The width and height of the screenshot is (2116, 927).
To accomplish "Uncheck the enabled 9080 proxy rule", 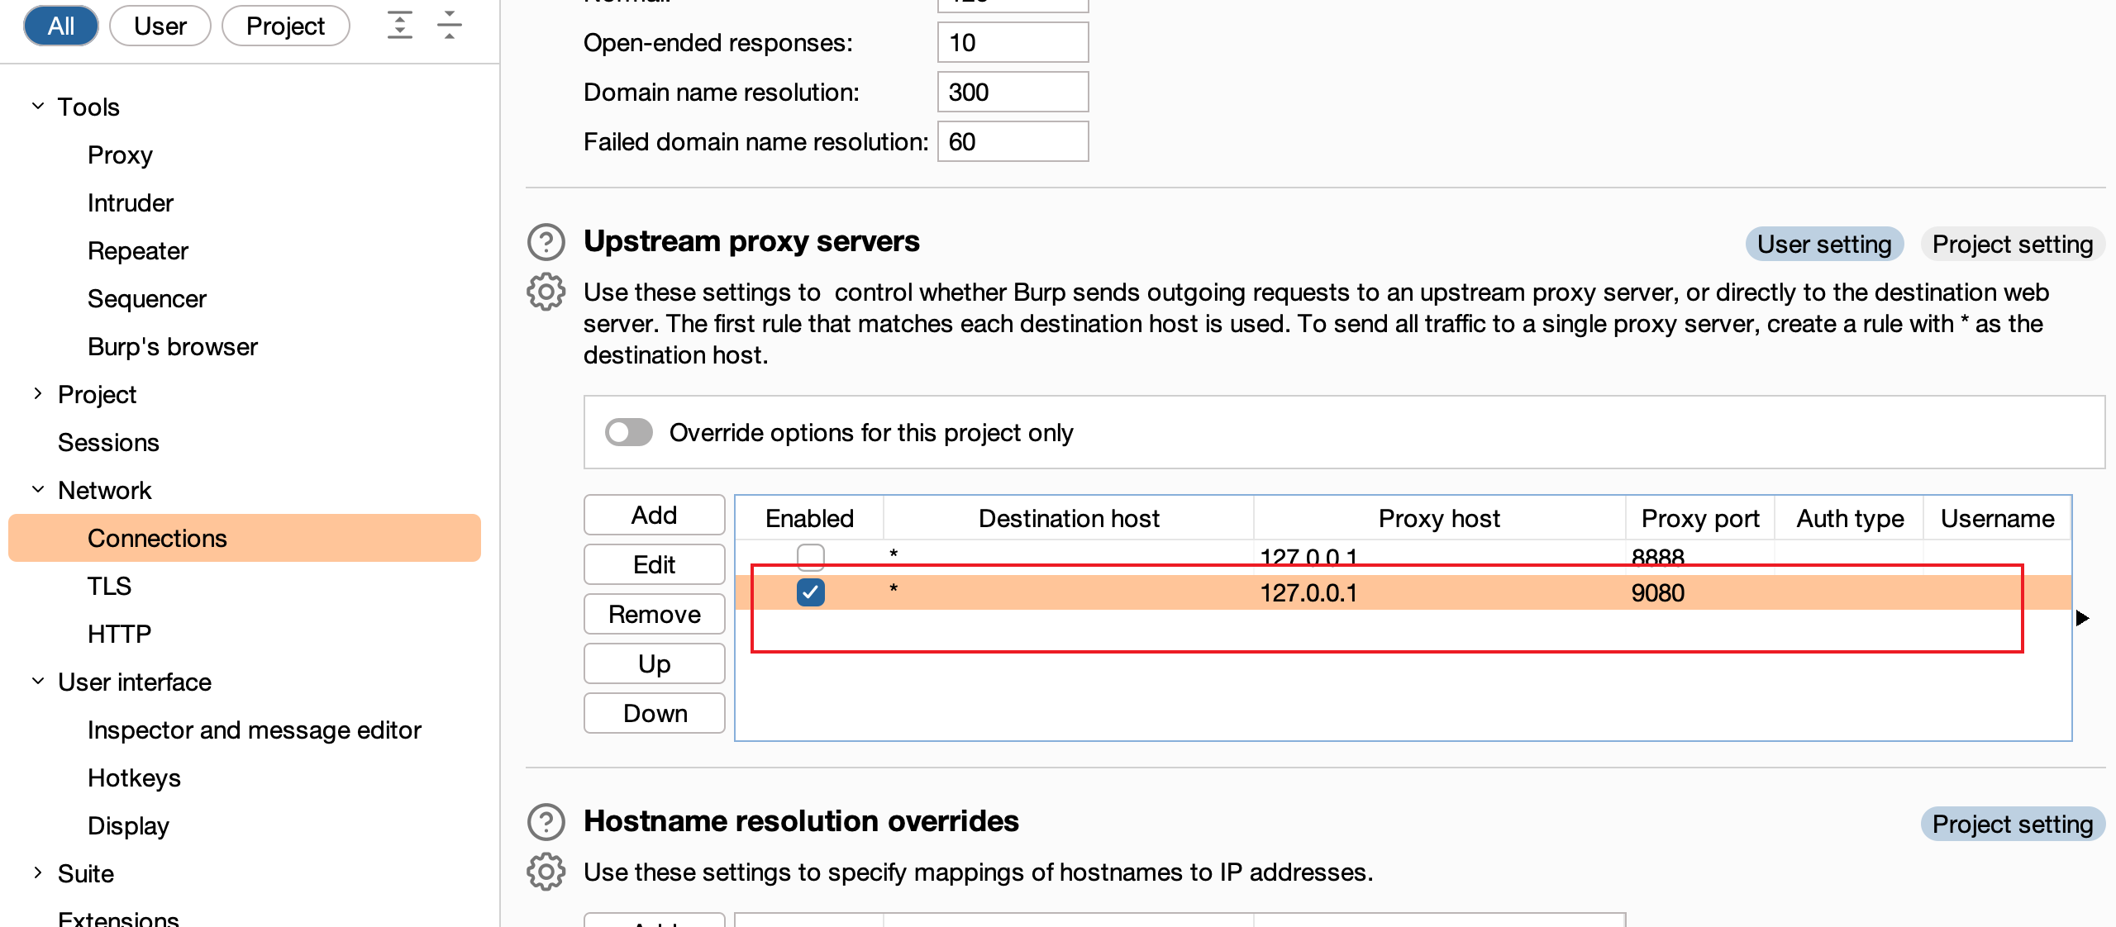I will click(x=810, y=592).
